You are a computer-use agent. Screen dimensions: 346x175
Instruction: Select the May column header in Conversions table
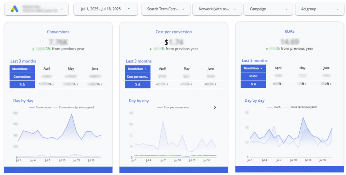(x=71, y=69)
